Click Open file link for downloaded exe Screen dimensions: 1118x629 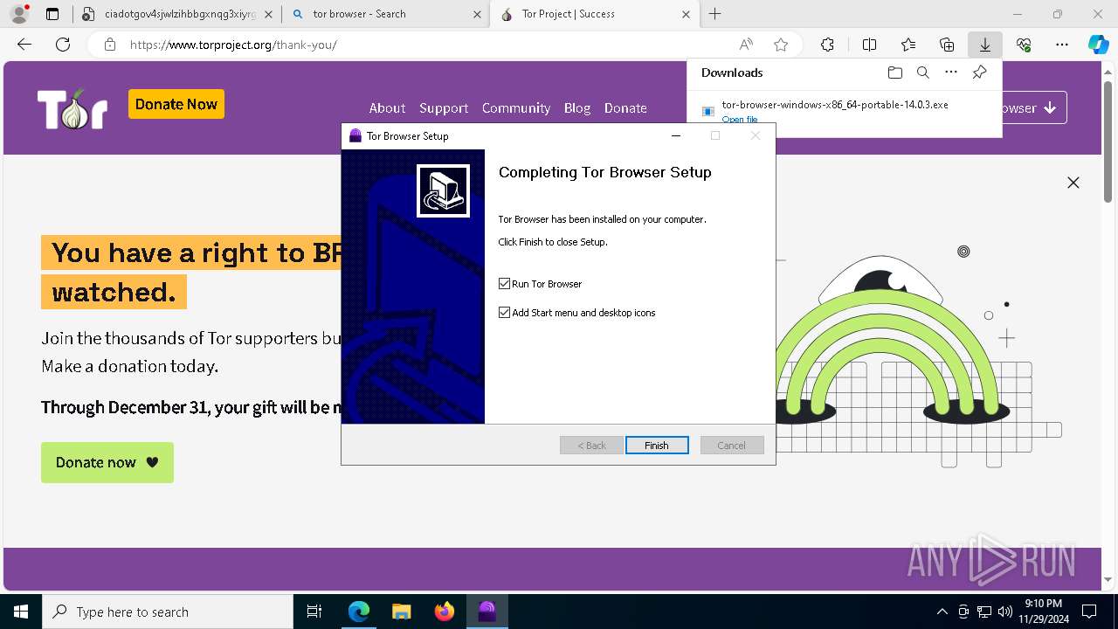[740, 120]
